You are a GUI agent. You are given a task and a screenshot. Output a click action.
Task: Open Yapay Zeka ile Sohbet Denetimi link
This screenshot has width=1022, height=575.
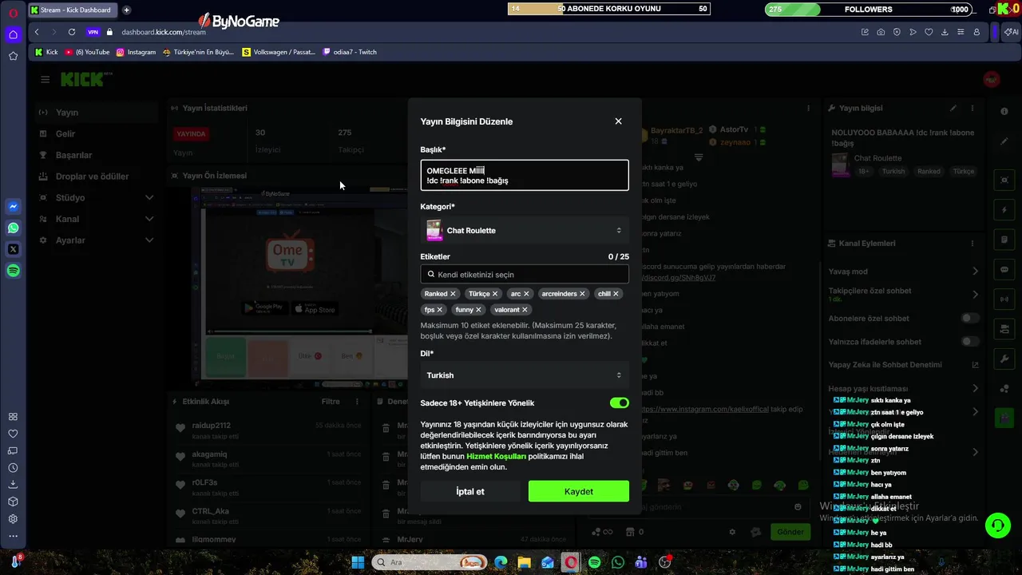pos(903,365)
